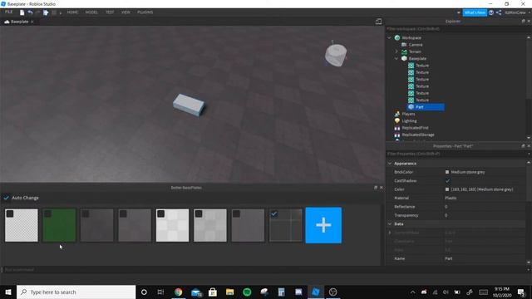Open the quick access toolbar dropdown arrow

click(61, 13)
